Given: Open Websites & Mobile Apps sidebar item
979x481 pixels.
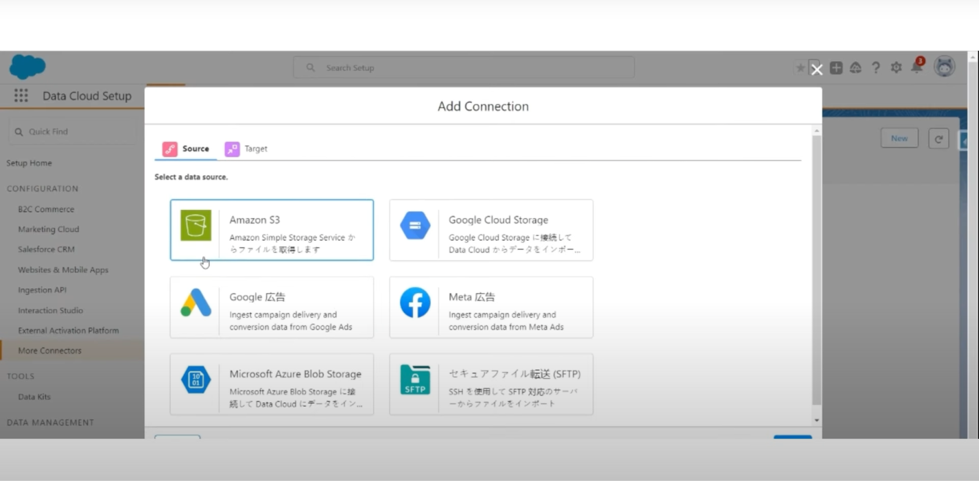Looking at the screenshot, I should pyautogui.click(x=63, y=270).
